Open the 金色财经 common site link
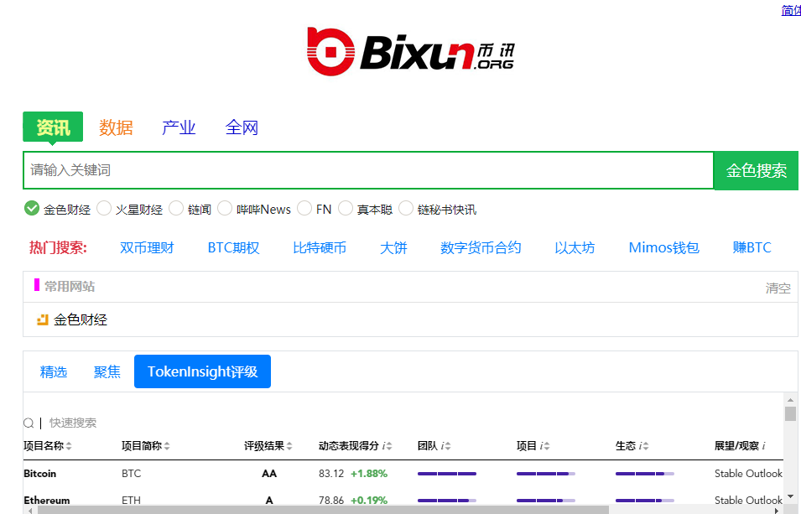This screenshot has width=801, height=514. coord(81,319)
